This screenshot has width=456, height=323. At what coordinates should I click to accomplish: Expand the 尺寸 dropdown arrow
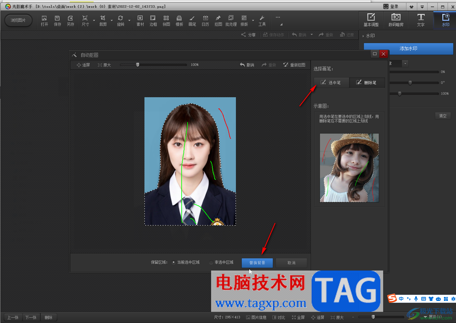tap(94, 21)
